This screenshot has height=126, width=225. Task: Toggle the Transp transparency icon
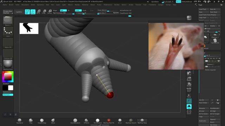tap(189, 95)
